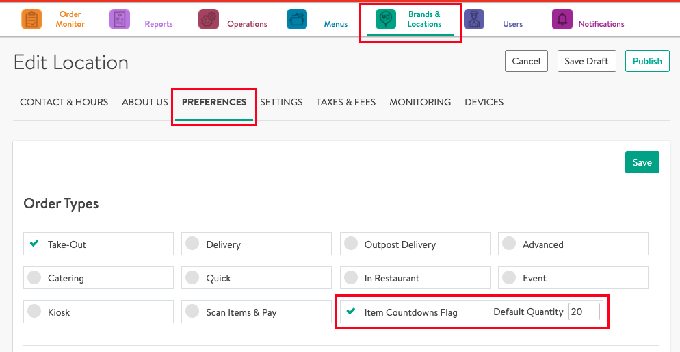The image size is (680, 352).
Task: Disable the Take-Out order type
Action: pos(35,244)
